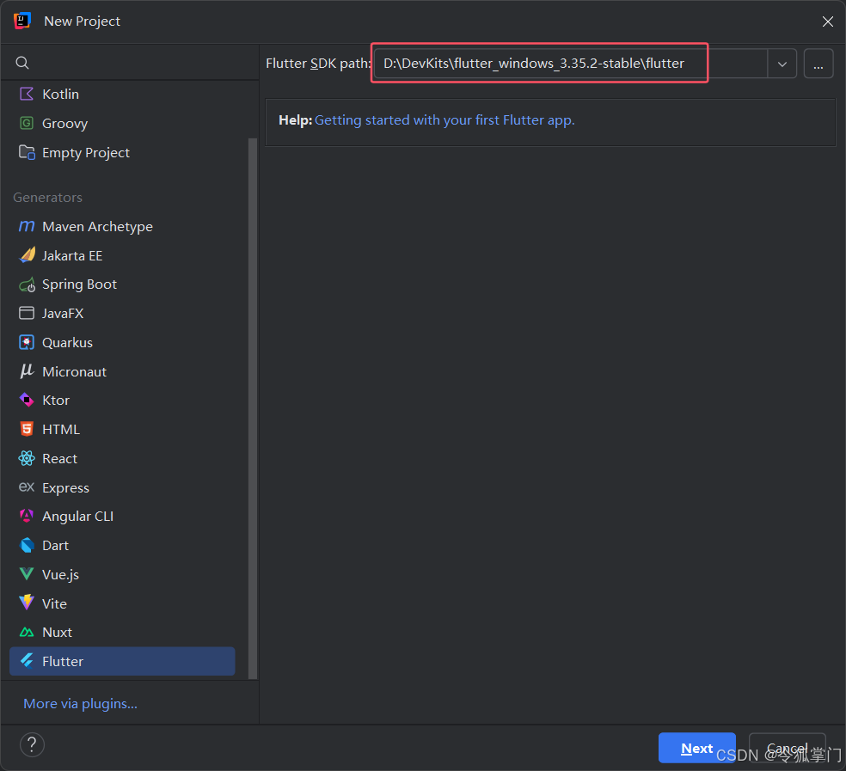Click the Micronaut mu icon
This screenshot has height=771, width=846.
pyautogui.click(x=27, y=371)
